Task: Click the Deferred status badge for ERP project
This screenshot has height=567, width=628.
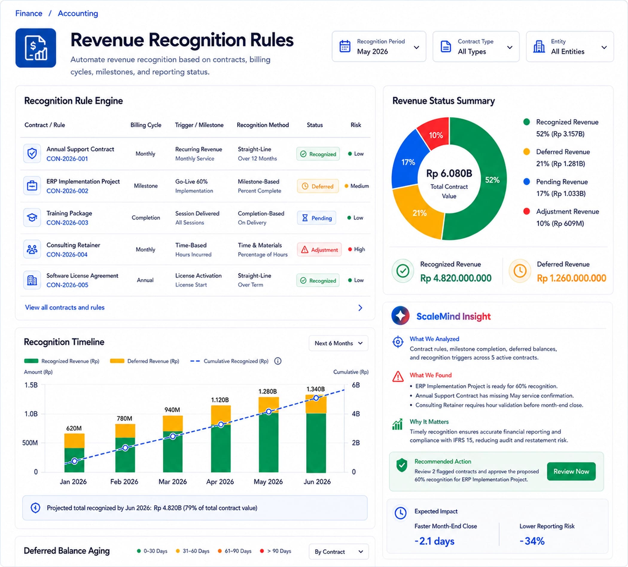Action: pyautogui.click(x=318, y=186)
